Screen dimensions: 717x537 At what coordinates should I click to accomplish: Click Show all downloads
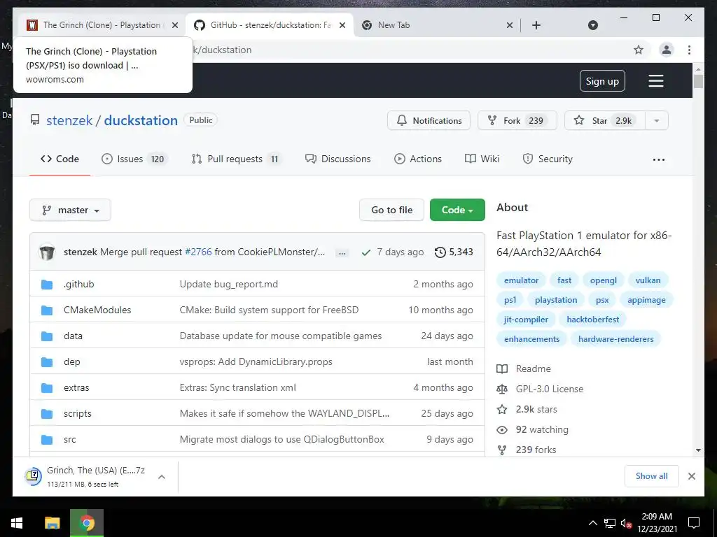652,476
